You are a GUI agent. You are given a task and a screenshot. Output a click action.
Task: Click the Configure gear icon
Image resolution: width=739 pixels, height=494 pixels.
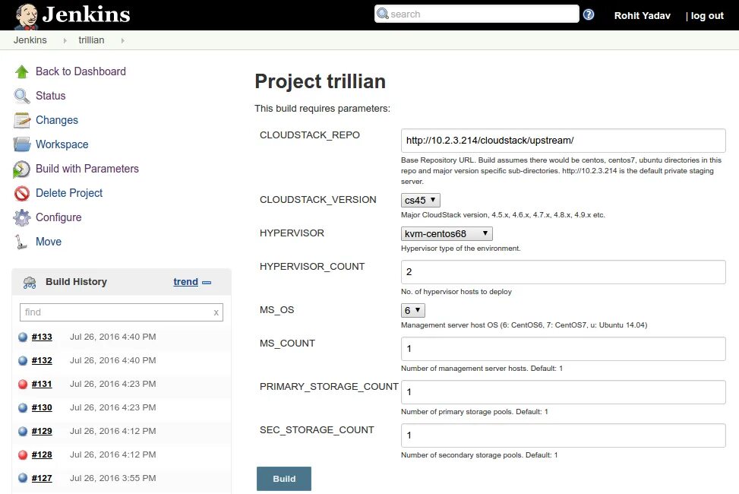[22, 217]
